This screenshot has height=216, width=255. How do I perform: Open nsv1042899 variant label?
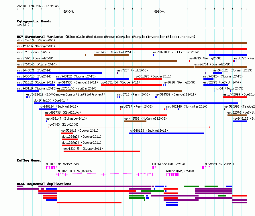[239, 94]
